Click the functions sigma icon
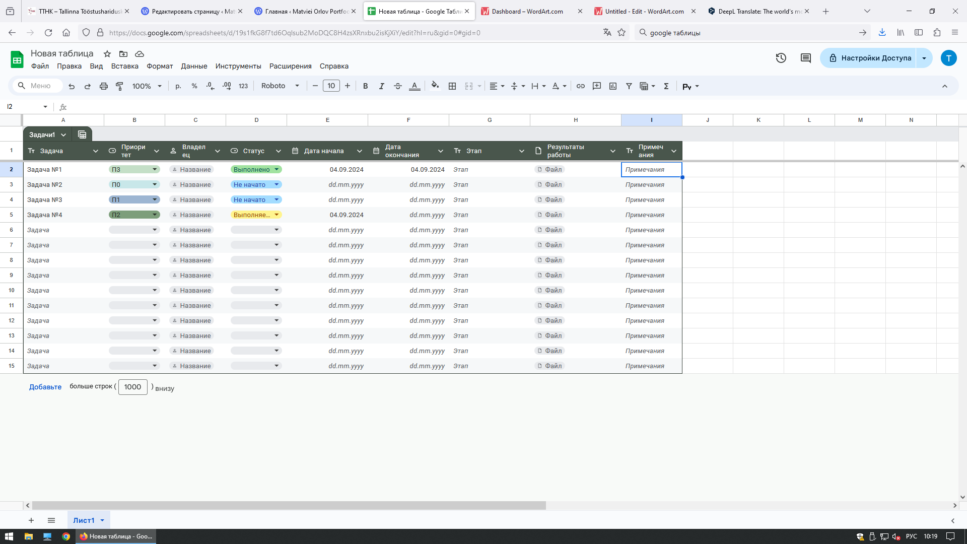The image size is (967, 544). pos(666,86)
